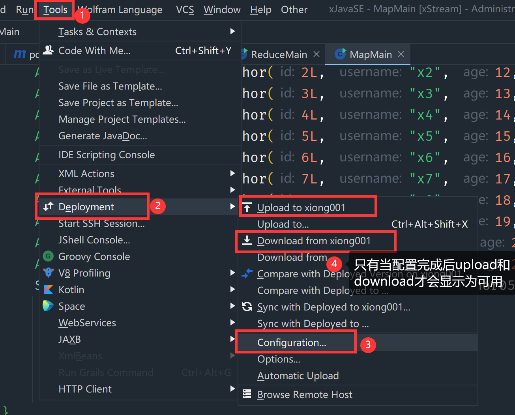Click the Browse Remote Host server icon
This screenshot has width=515, height=415.
pyautogui.click(x=247, y=394)
